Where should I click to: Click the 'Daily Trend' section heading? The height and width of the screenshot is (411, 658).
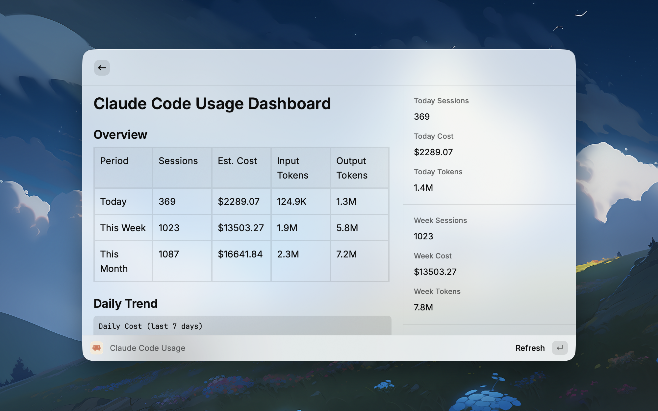pos(125,303)
